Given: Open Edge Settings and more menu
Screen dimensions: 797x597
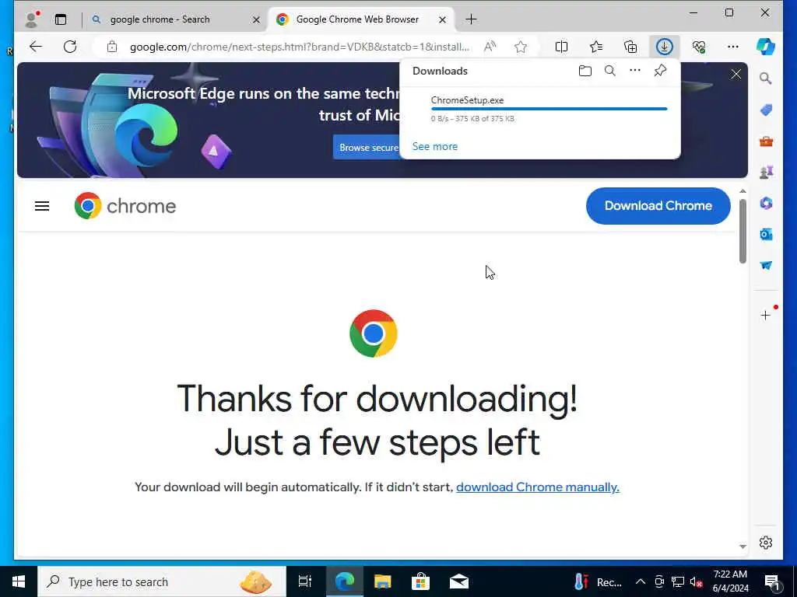Looking at the screenshot, I should (733, 47).
